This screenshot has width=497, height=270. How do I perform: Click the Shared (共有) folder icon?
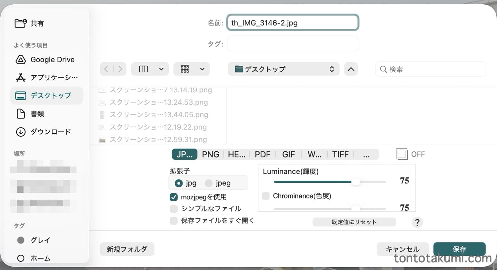[x=21, y=23]
